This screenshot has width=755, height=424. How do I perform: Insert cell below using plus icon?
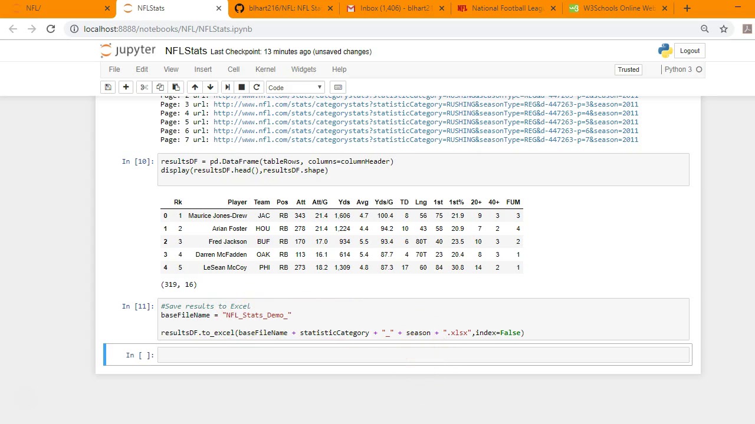(126, 87)
